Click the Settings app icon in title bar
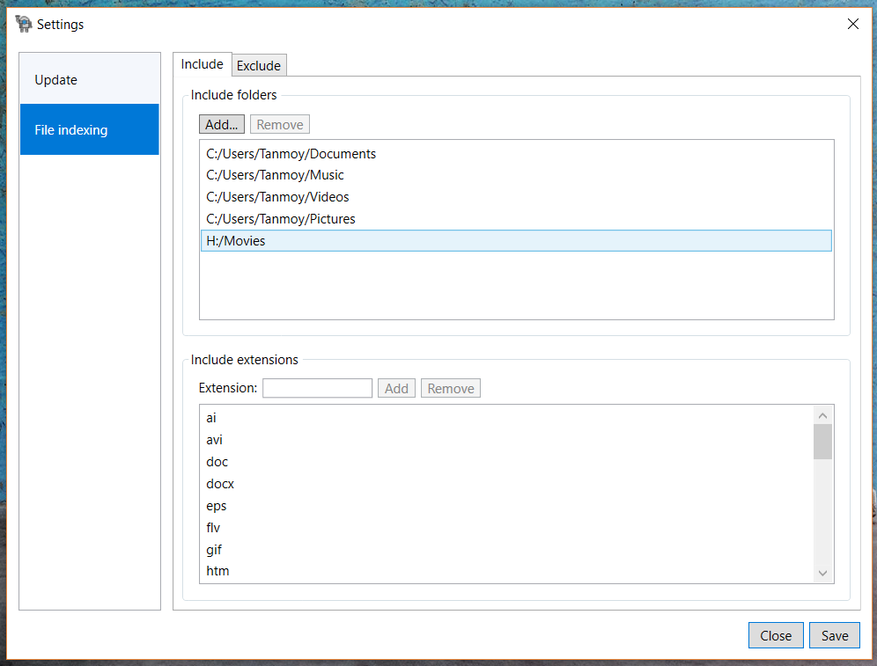 point(24,24)
